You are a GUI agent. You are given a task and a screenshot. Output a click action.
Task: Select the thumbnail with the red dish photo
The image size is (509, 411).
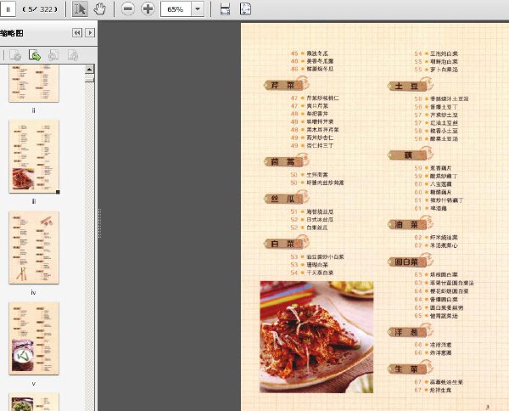click(34, 156)
